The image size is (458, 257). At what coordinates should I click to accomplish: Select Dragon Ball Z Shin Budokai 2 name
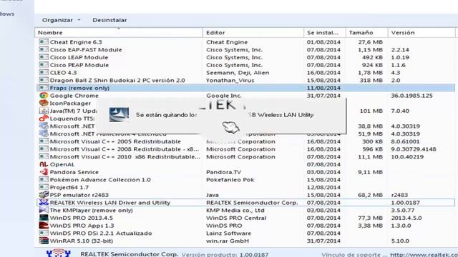(117, 80)
